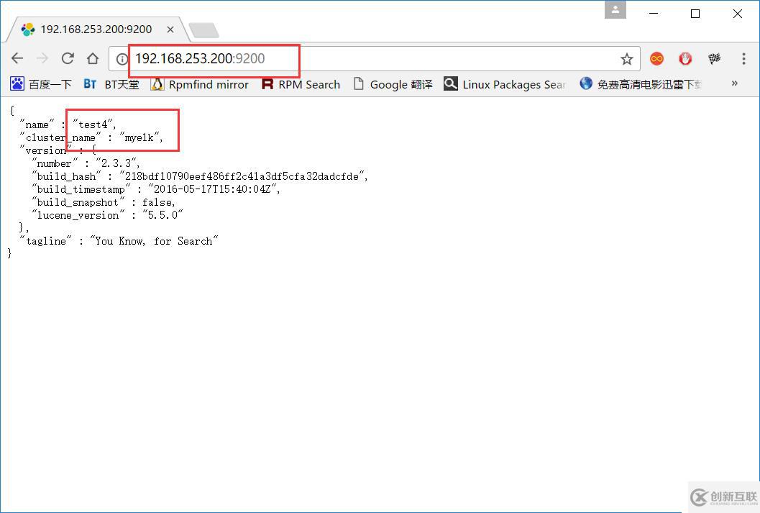Click the forward navigation arrow
This screenshot has width=760, height=513.
pos(42,59)
